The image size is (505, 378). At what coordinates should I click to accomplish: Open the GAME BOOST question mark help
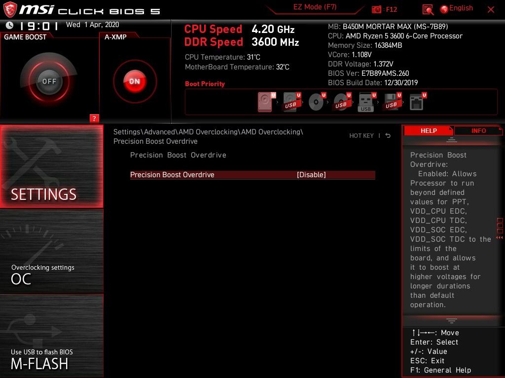(94, 118)
